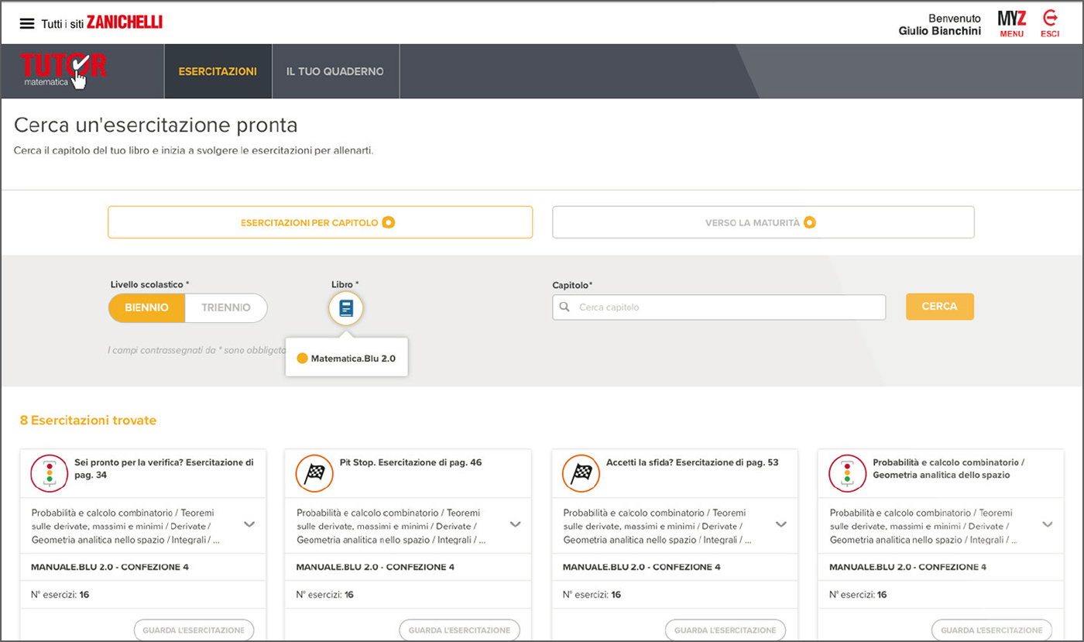The image size is (1084, 642).
Task: Expand topics in Geometria analitica dello spazio card
Action: [1048, 524]
